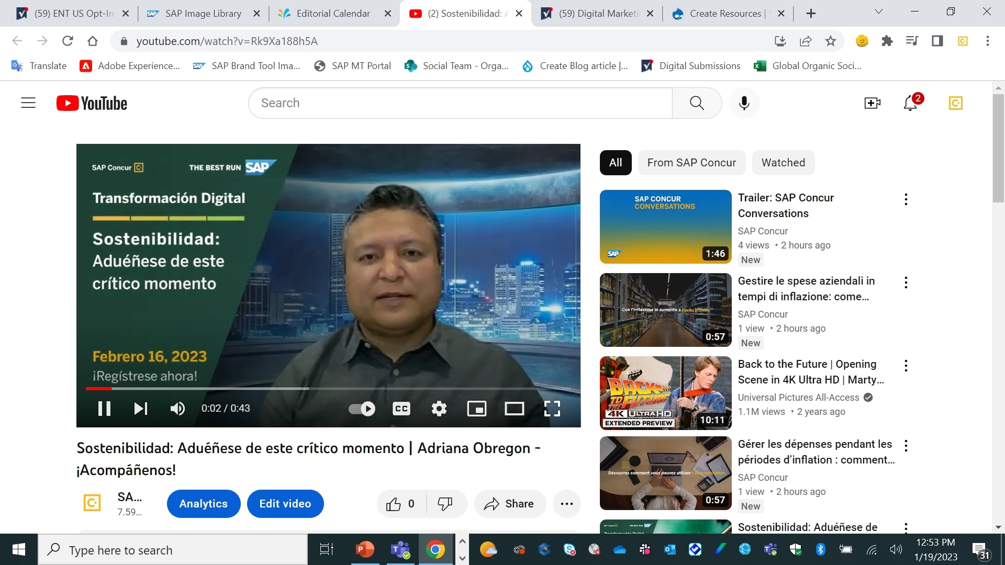Open the Chrome three-dot menu
1005x565 pixels.
988,41
